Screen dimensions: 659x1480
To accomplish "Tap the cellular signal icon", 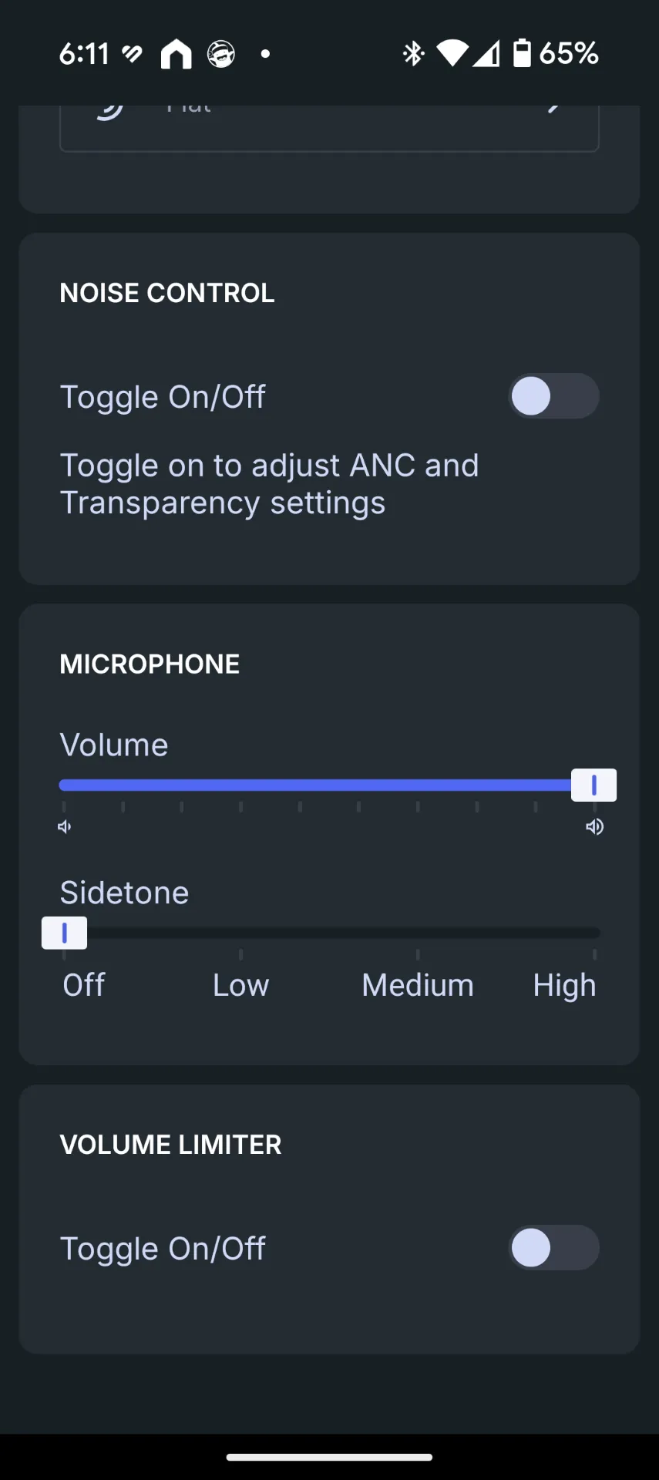I will (x=486, y=53).
